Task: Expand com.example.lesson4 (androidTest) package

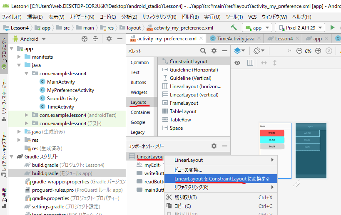Action: [x=27, y=115]
